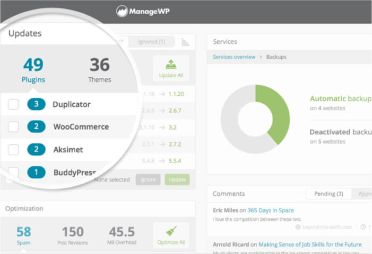The height and width of the screenshot is (254, 372).
Task: Click version 3.2 in the updates list
Action: coord(172,128)
